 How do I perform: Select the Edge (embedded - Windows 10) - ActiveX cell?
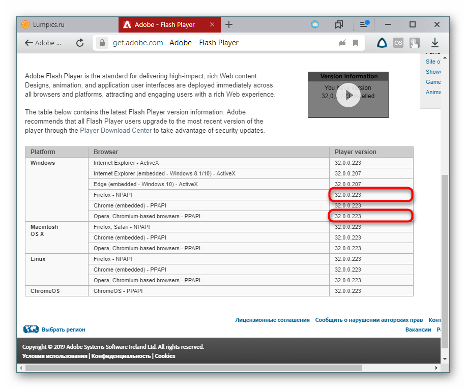click(209, 185)
